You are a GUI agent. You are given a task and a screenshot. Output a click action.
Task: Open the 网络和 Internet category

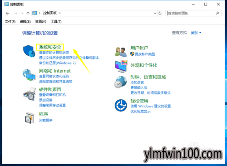pos(55,71)
